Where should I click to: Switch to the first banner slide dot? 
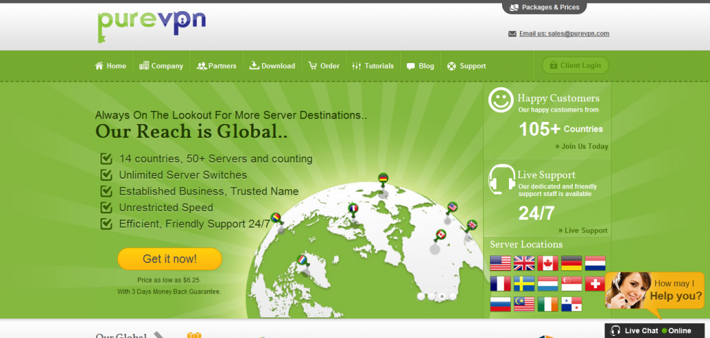click(421, 296)
